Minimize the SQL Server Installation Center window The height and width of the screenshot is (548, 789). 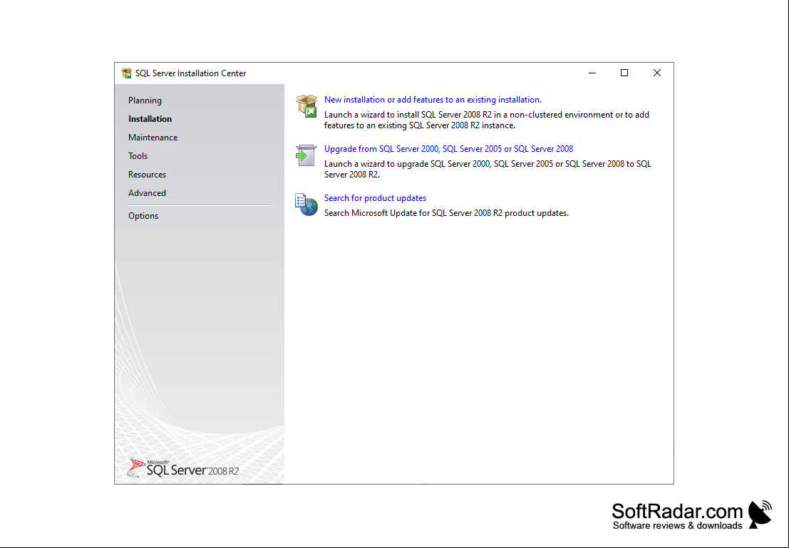click(592, 73)
